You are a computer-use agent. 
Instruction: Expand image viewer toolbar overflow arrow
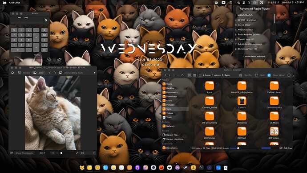click(95, 73)
